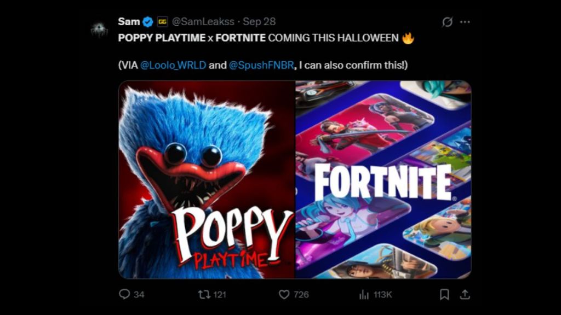The height and width of the screenshot is (315, 561).
Task: Click the share post upload icon
Action: point(465,294)
